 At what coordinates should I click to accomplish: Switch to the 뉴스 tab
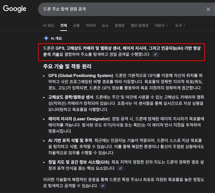106,26
